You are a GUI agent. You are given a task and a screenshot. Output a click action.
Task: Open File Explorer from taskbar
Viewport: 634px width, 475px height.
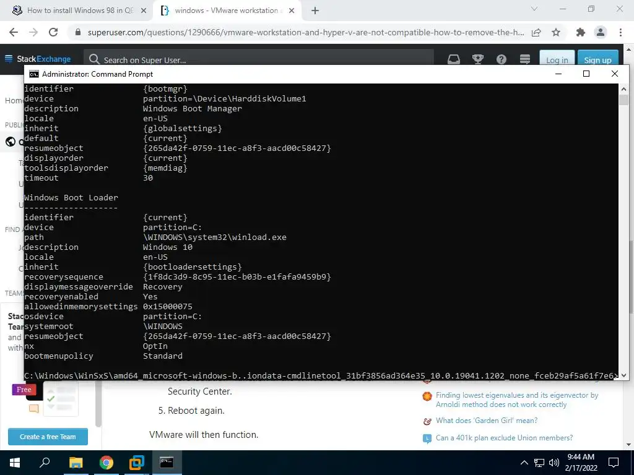click(76, 463)
